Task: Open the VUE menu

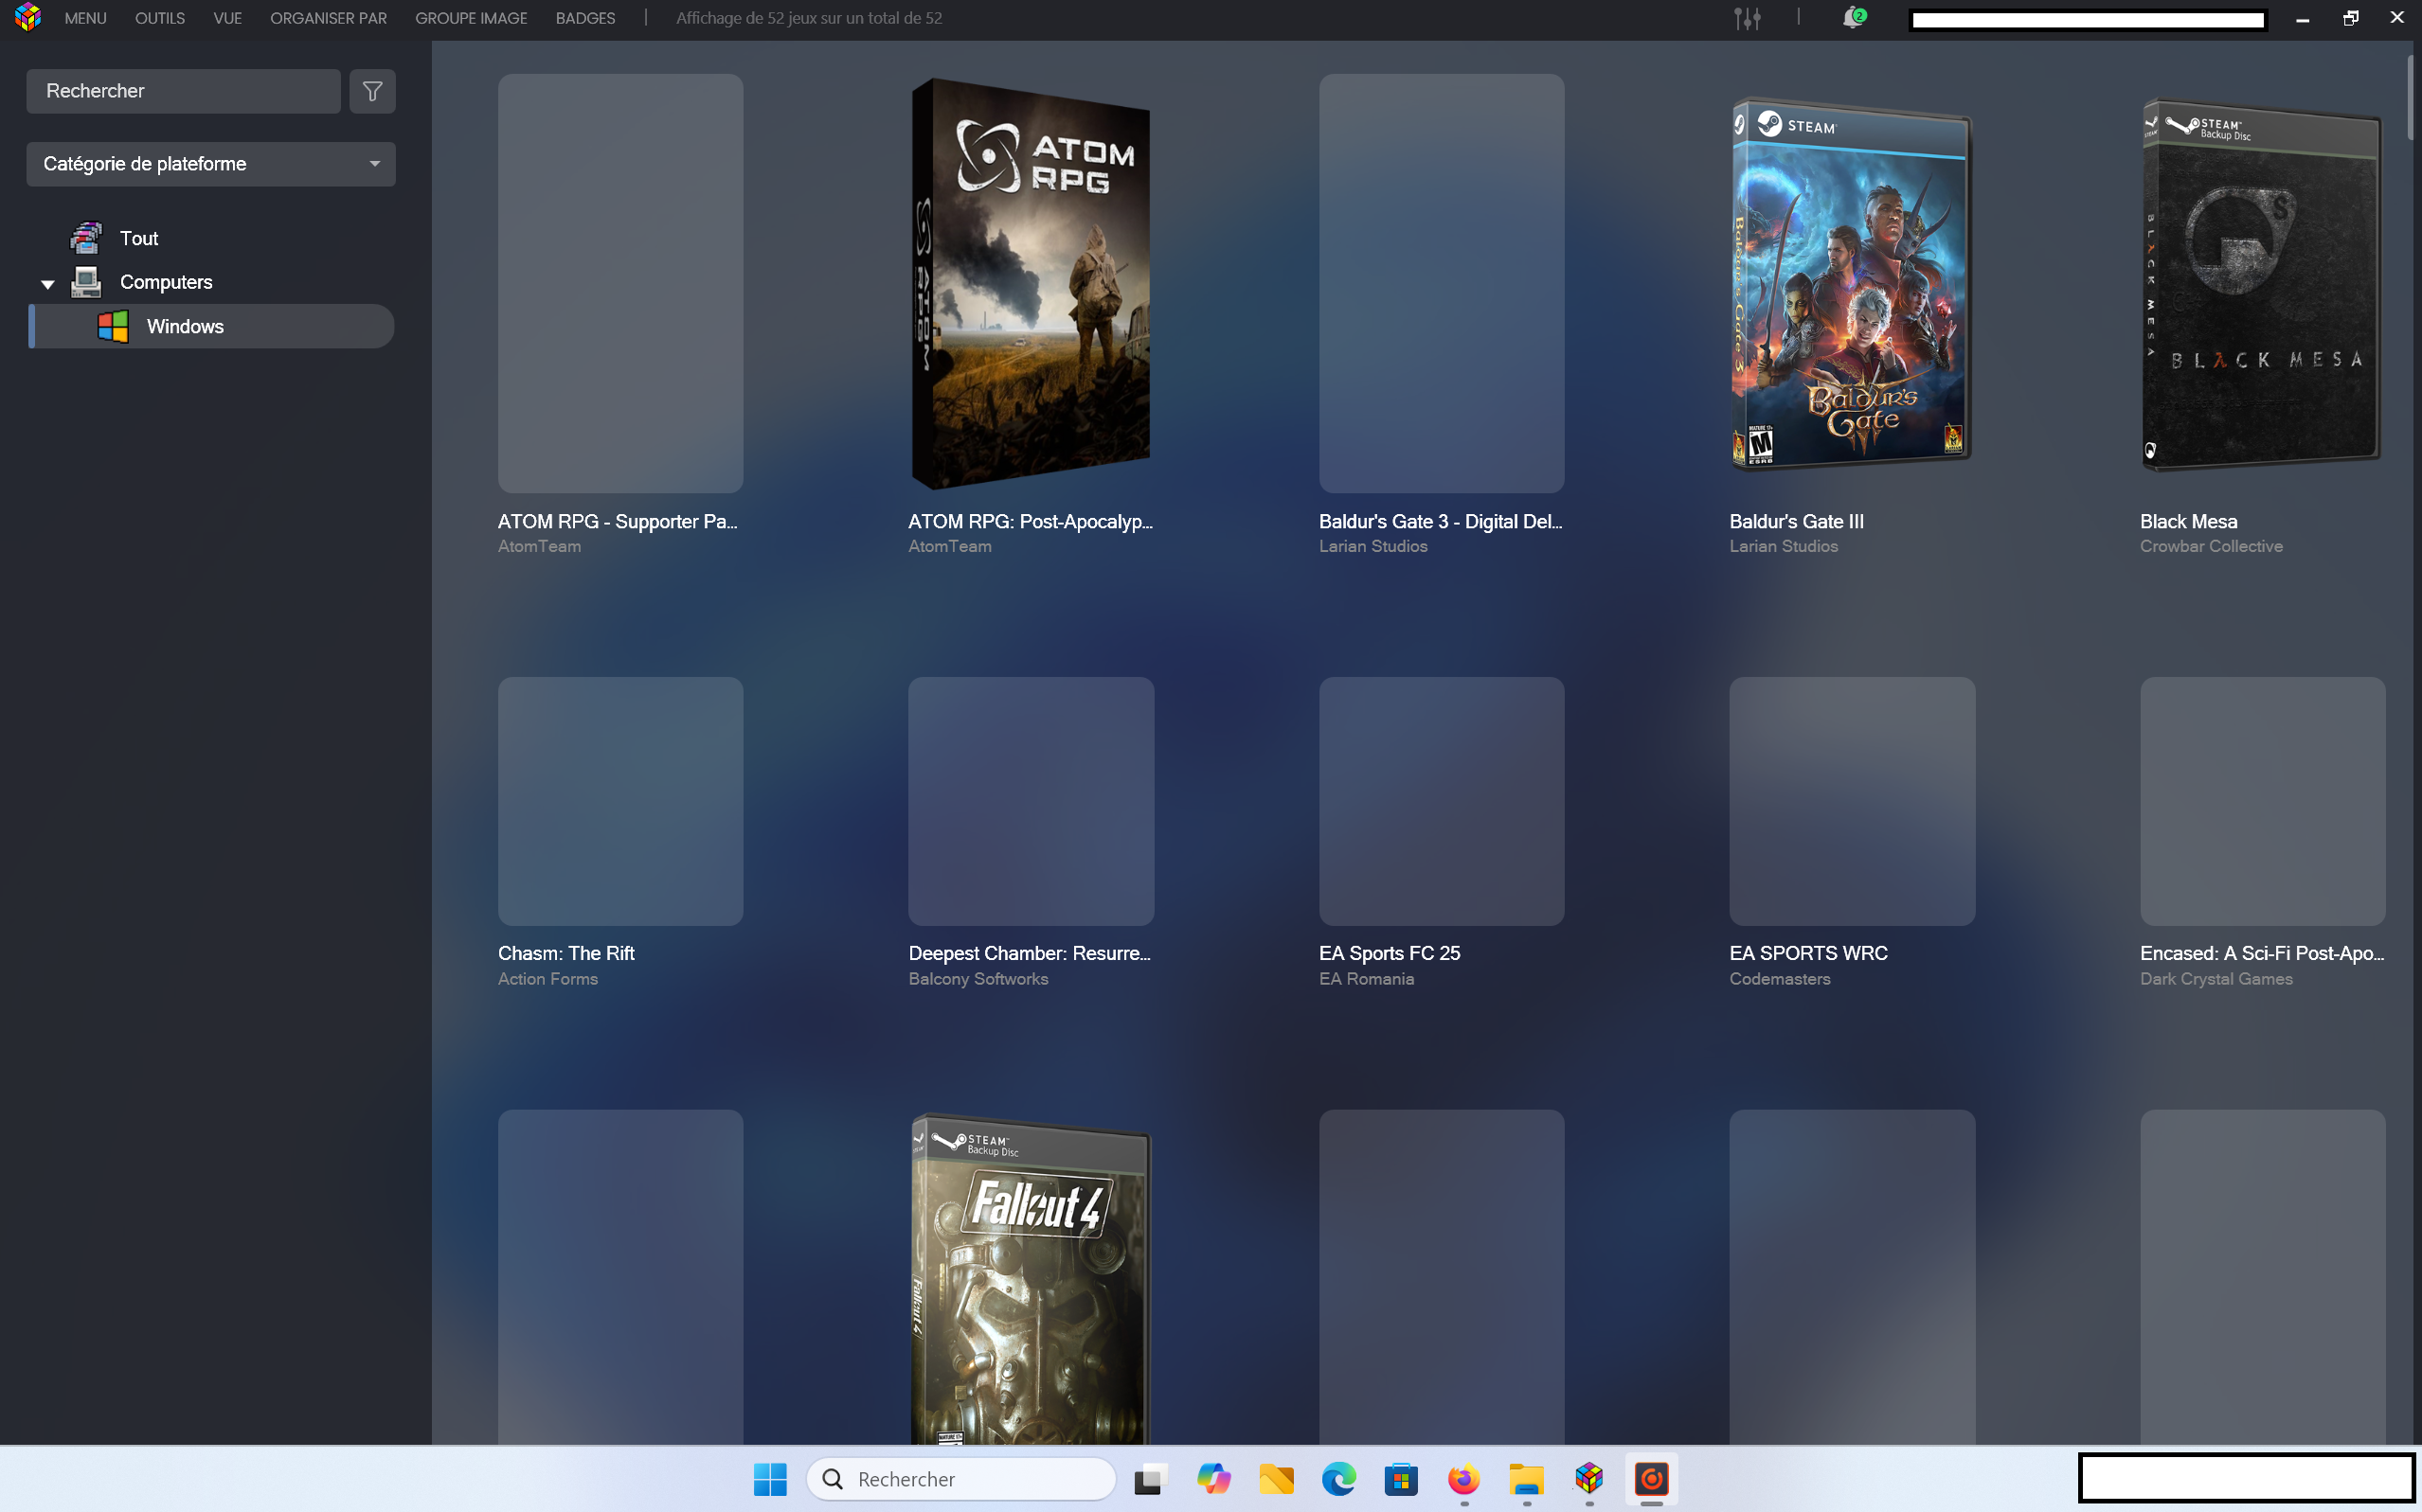Action: (x=227, y=18)
